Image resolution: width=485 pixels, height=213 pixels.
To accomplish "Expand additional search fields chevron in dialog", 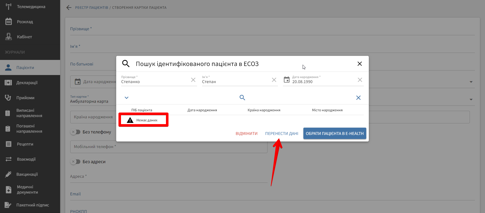I will (127, 98).
